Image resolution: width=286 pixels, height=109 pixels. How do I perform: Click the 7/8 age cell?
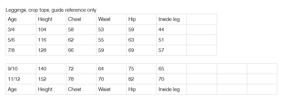(21, 50)
